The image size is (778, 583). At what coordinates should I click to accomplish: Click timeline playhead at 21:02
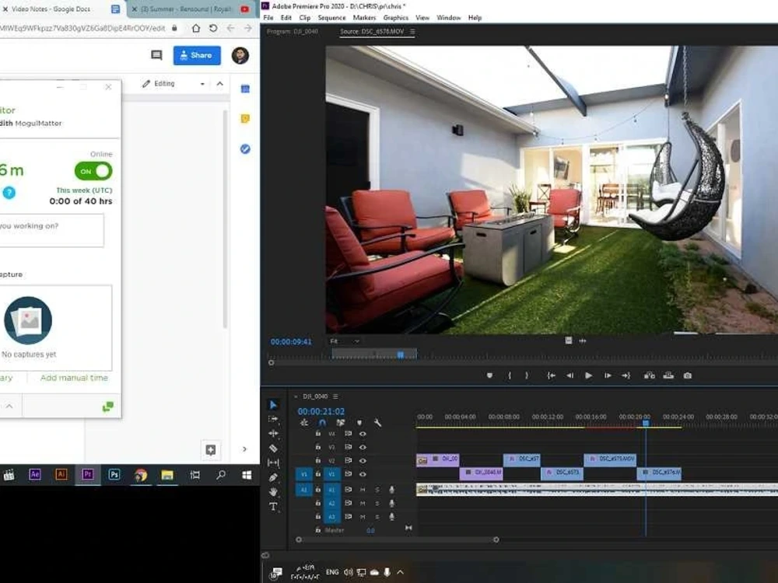tap(646, 423)
